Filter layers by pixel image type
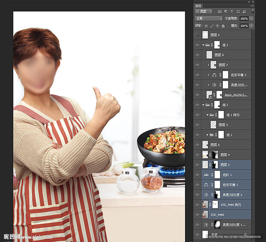The height and width of the screenshot is (242, 266). [x=220, y=11]
